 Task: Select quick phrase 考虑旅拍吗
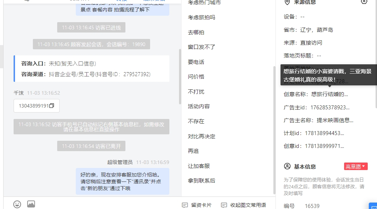(x=202, y=17)
